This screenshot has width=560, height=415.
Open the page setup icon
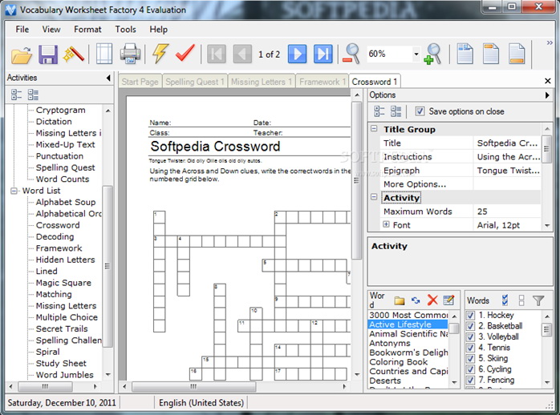(104, 54)
